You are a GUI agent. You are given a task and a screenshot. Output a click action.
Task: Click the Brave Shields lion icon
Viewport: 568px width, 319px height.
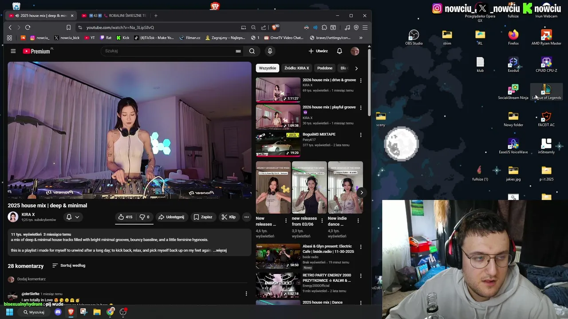click(275, 27)
